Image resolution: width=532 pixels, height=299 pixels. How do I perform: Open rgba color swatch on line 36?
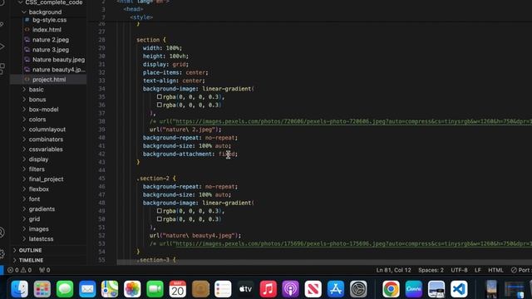[x=159, y=105]
